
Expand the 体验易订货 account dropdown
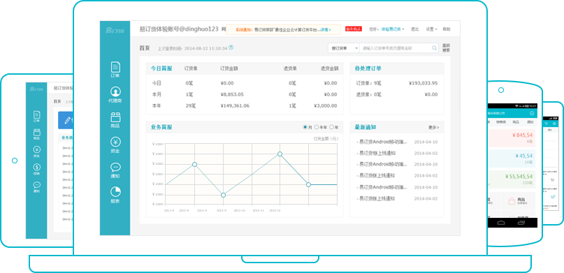pos(393,29)
